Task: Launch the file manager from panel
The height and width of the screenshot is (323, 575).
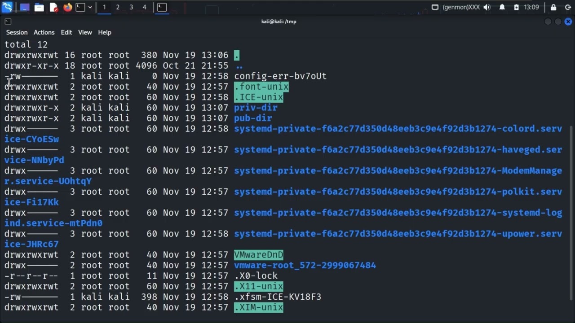Action: point(39,7)
